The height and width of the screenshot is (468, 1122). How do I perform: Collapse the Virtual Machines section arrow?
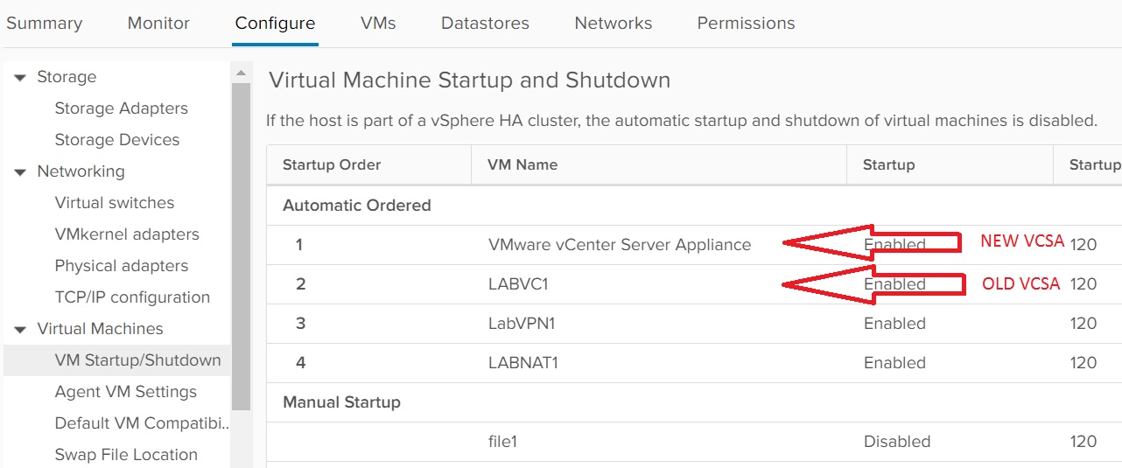[20, 330]
